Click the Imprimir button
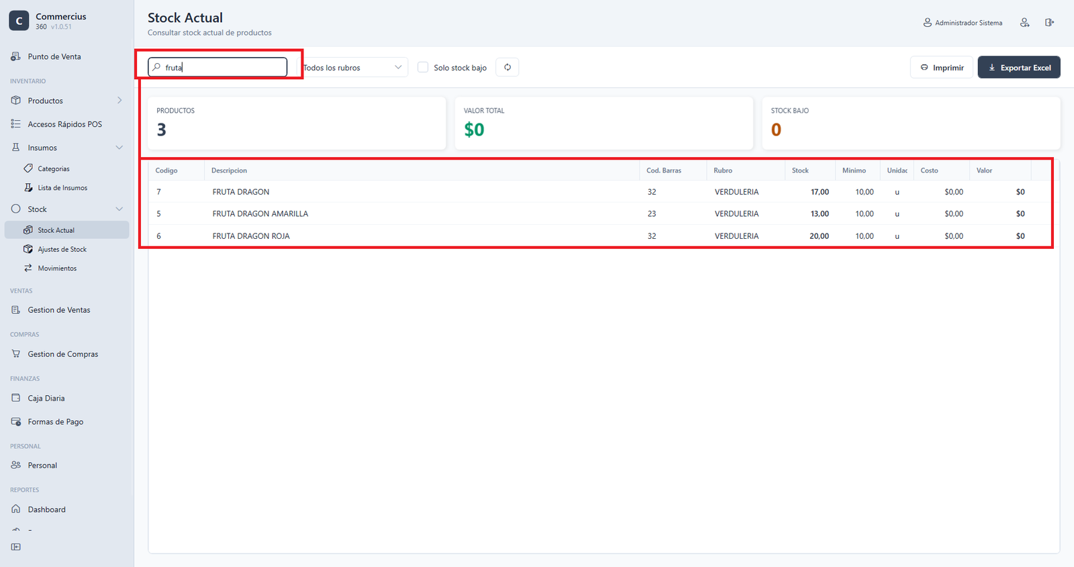 click(x=942, y=67)
